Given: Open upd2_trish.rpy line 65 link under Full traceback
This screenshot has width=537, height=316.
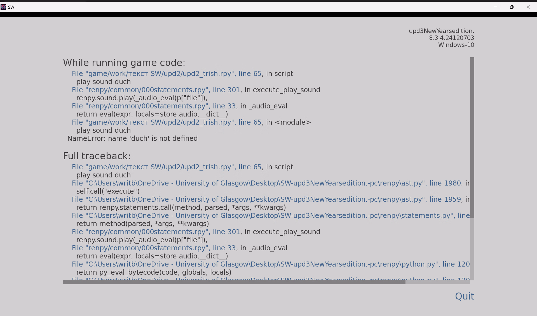Looking at the screenshot, I should 166,167.
